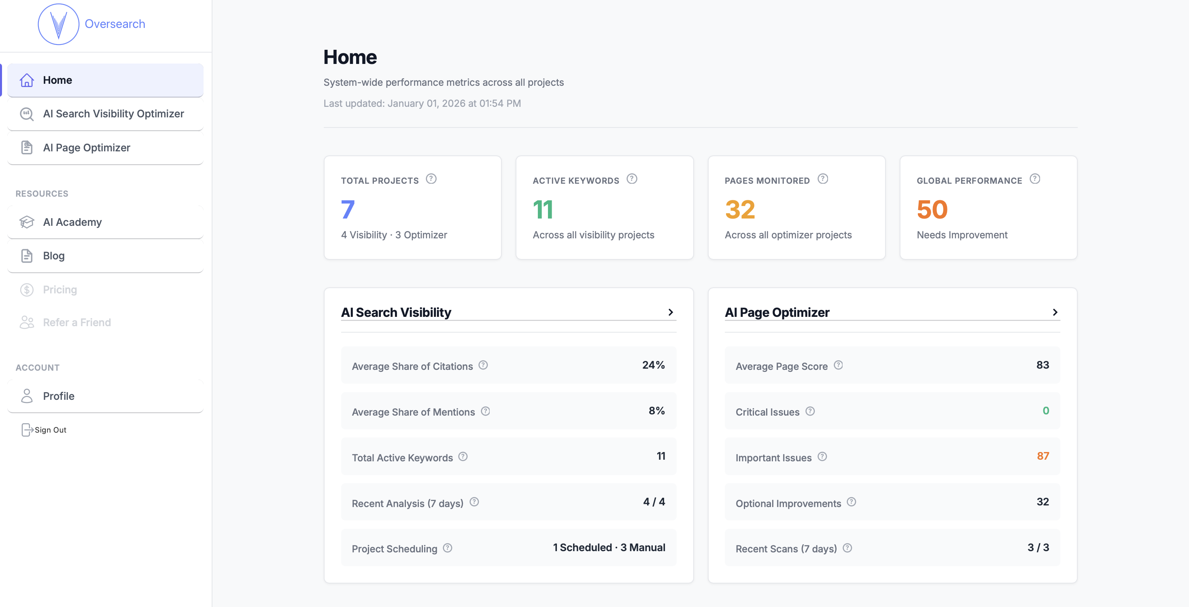
Task: Click help icon beside Global Performance
Action: tap(1034, 178)
